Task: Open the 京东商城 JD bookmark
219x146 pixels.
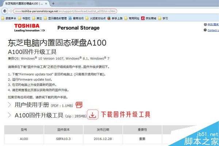Action: coord(149,18)
